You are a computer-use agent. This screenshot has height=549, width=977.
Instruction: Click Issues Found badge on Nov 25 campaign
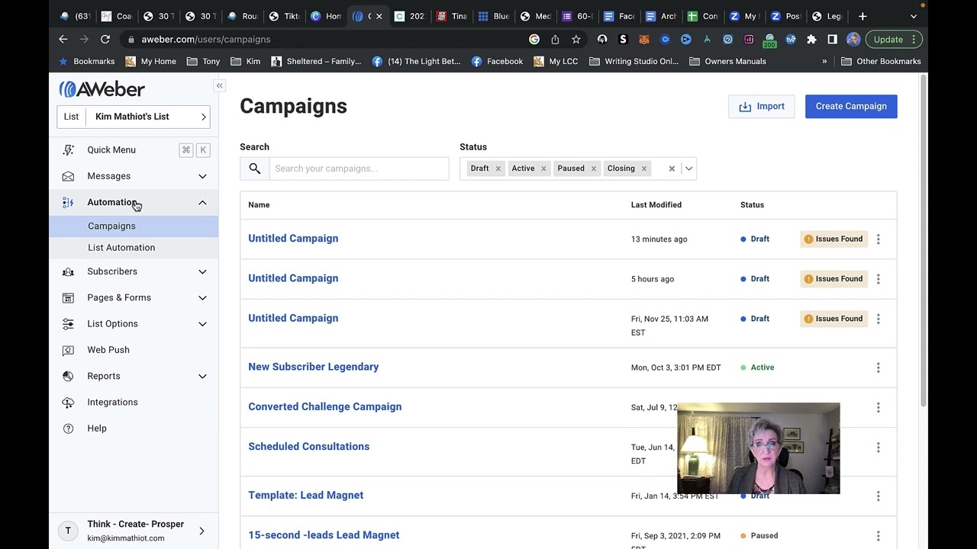pyautogui.click(x=834, y=319)
